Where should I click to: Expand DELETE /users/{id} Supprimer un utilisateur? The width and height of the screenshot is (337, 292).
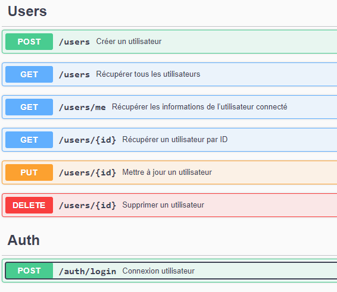pyautogui.click(x=170, y=205)
